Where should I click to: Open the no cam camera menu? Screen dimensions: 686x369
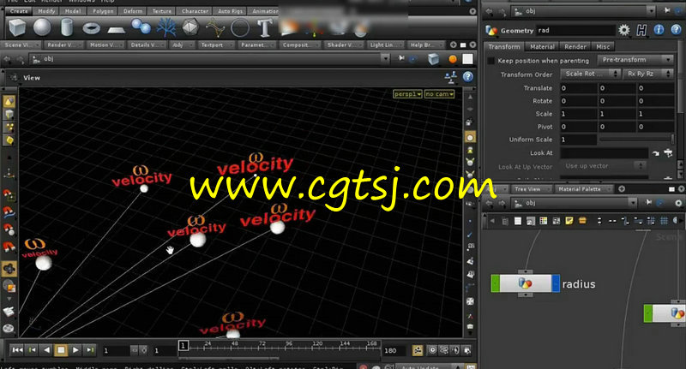point(439,94)
